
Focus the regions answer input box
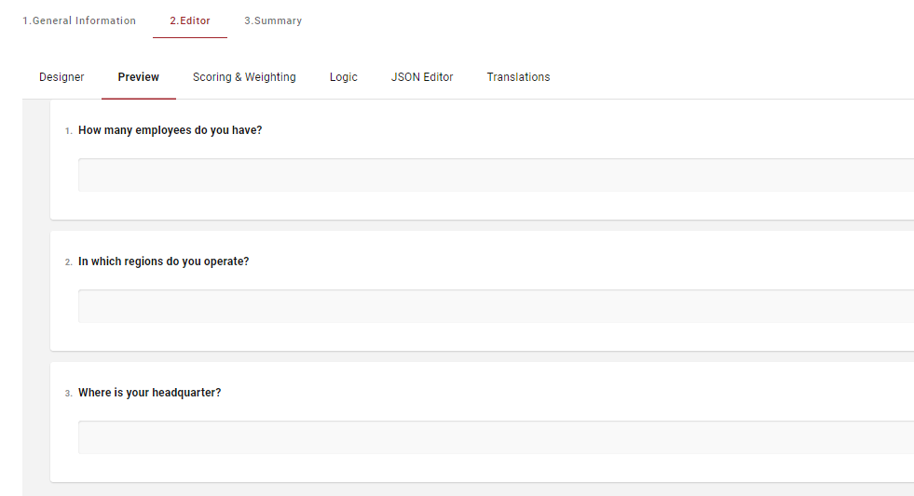pos(494,306)
